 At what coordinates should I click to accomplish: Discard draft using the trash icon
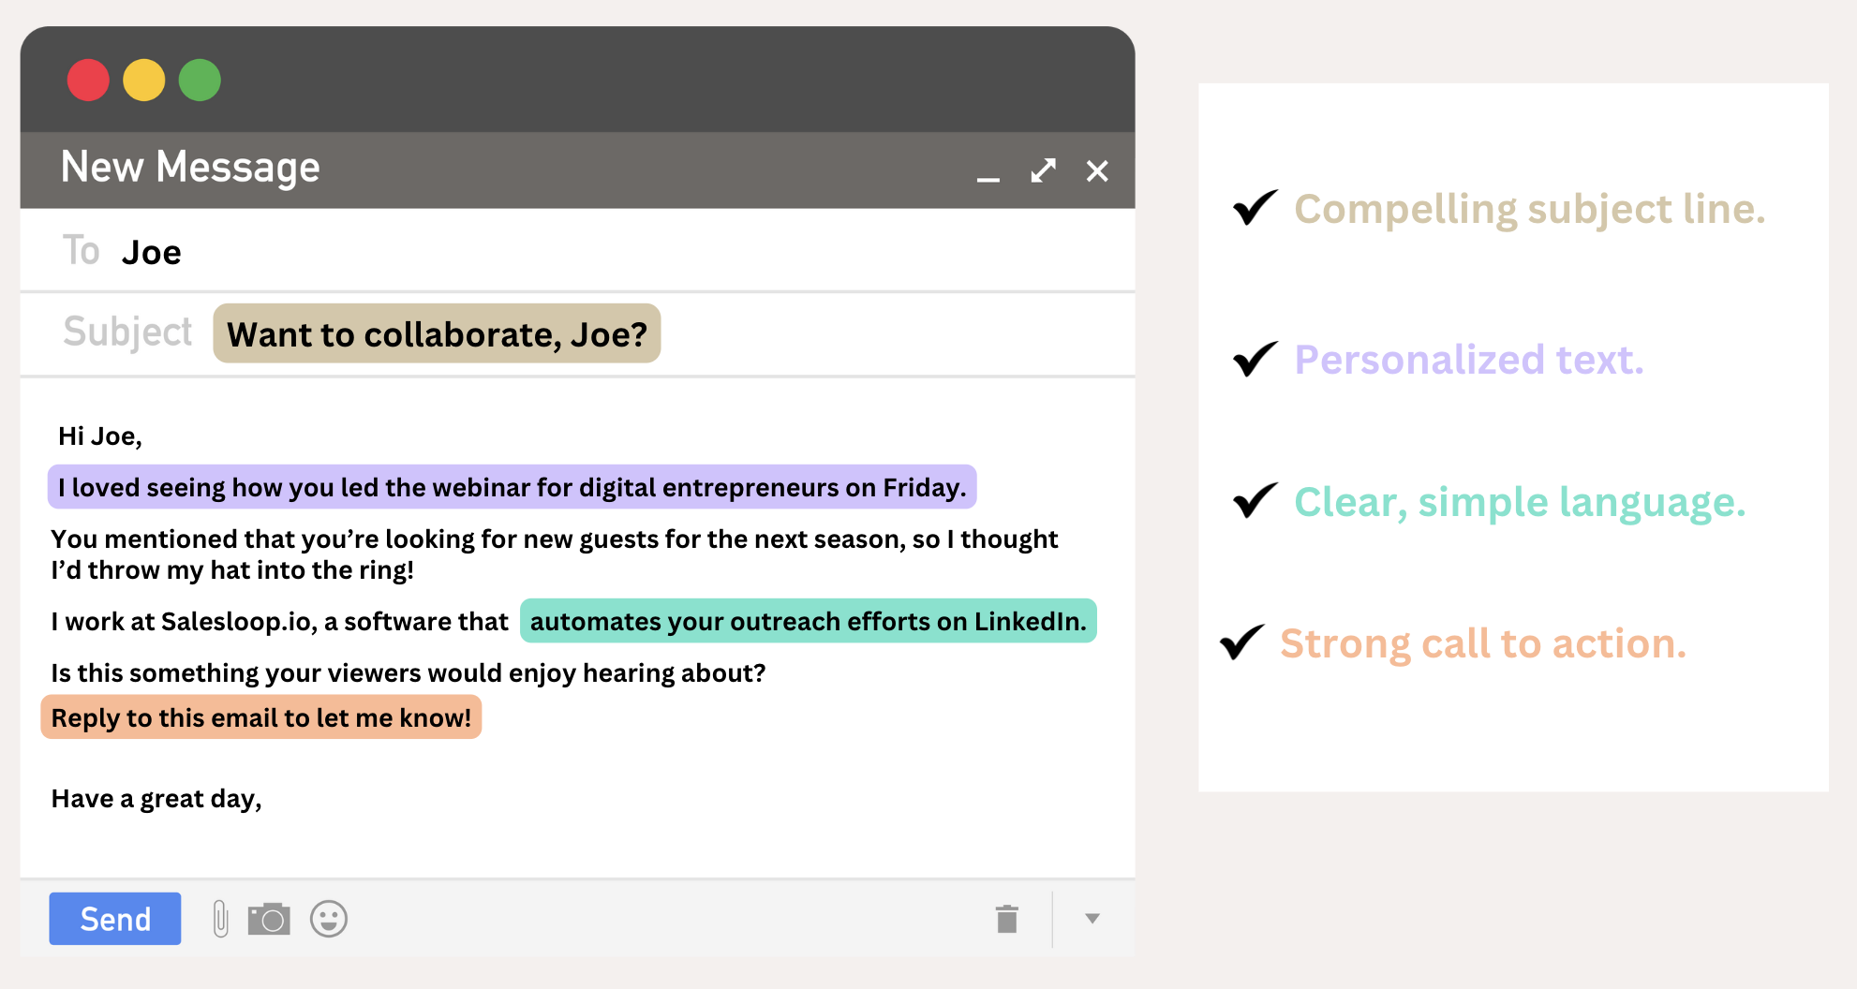tap(1007, 919)
